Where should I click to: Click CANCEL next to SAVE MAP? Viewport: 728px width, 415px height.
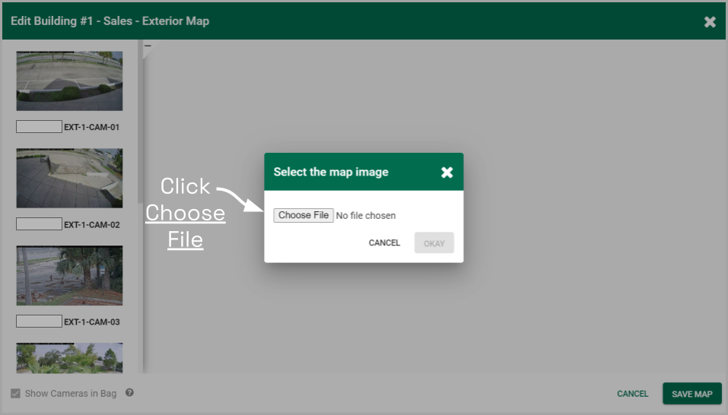click(632, 394)
